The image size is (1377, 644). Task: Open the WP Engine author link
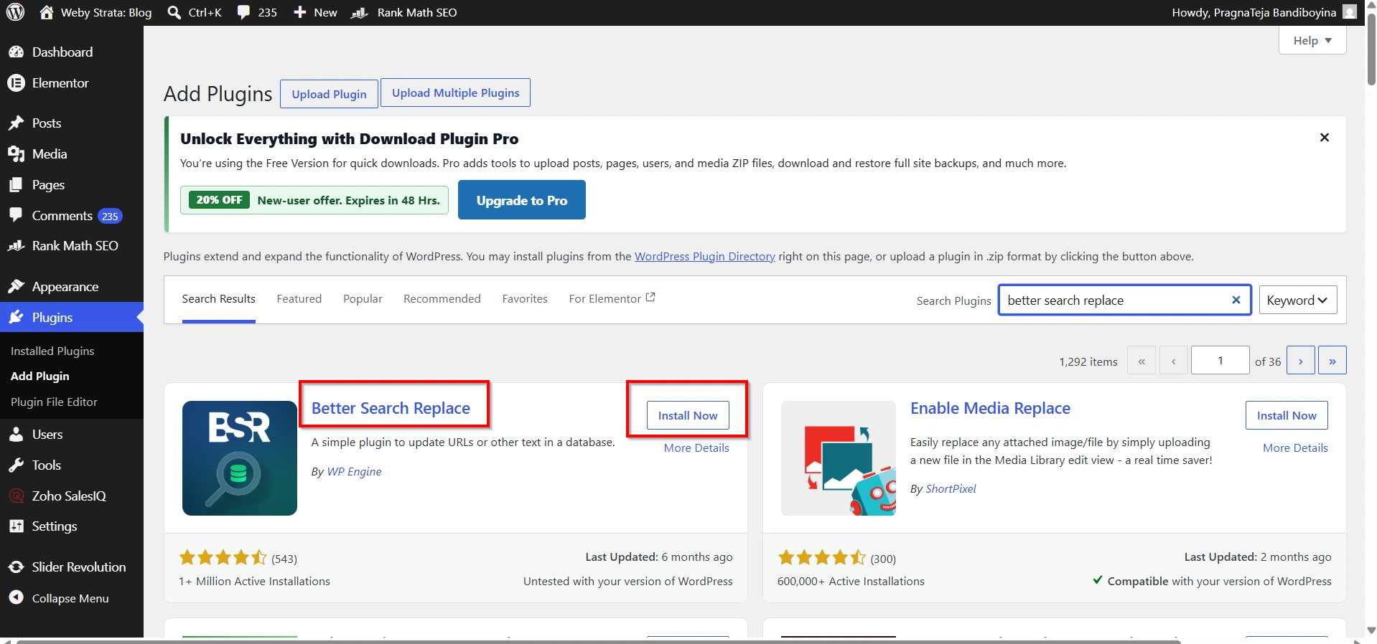354,471
